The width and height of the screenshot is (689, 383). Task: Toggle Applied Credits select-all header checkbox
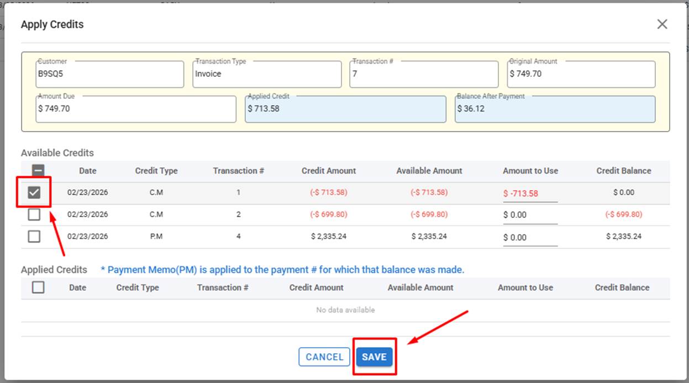coord(38,287)
